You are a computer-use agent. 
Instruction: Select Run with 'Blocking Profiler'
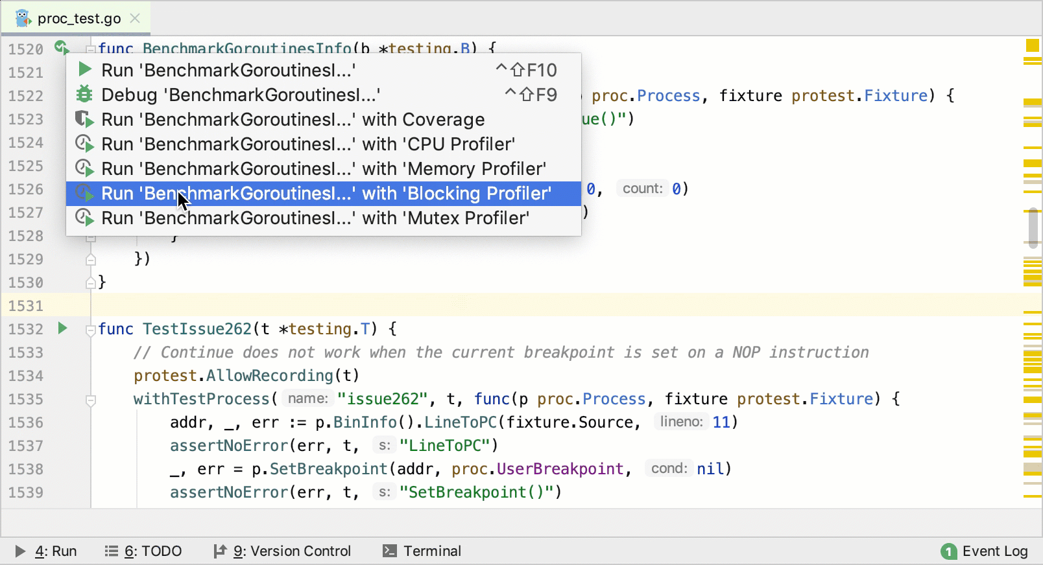[324, 193]
